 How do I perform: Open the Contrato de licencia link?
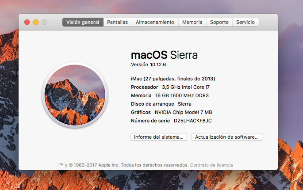pos(211,165)
